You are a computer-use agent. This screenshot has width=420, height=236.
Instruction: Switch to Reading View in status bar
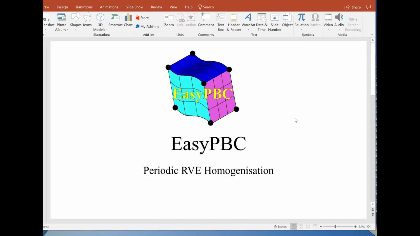click(x=308, y=226)
